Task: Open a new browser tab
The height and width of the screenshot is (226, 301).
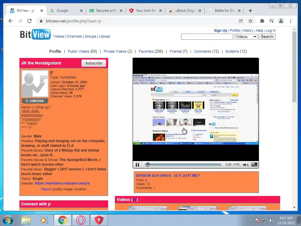Action: [x=250, y=11]
